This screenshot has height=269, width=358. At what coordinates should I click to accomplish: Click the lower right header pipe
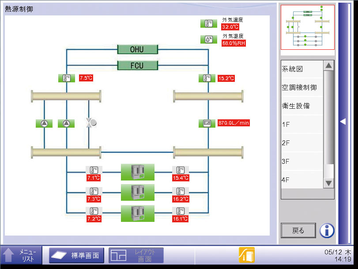coord(208,152)
